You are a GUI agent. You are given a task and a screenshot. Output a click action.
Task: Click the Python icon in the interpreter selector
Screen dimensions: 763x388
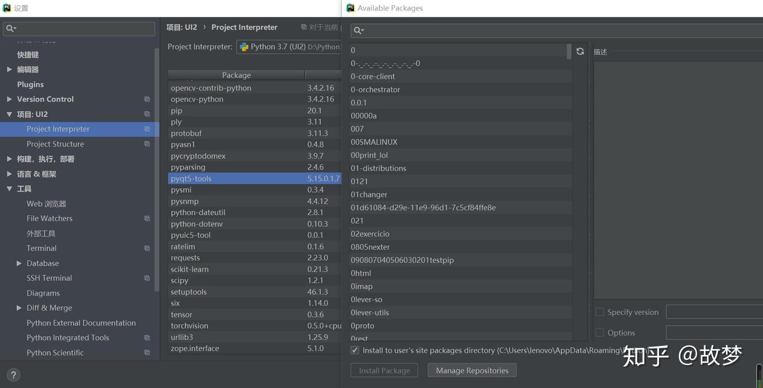point(243,47)
